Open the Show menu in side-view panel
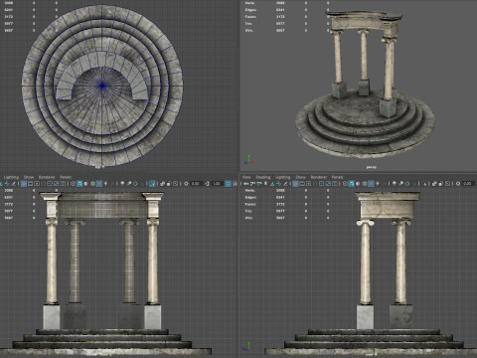 pos(300,177)
